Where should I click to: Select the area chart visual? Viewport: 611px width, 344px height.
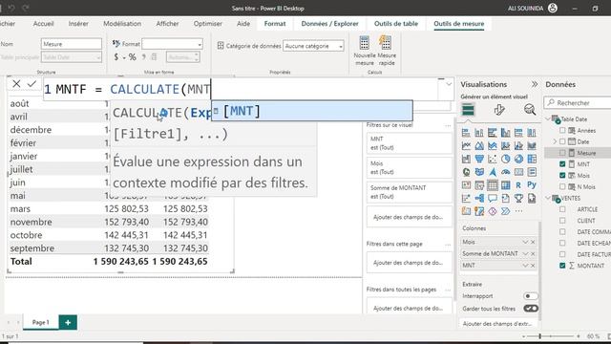click(479, 146)
